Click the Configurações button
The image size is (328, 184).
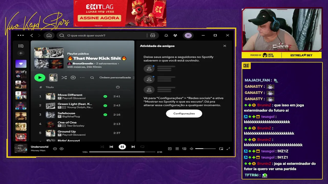(x=184, y=113)
